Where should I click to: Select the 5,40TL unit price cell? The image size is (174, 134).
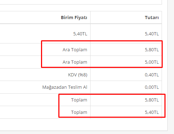80,34
